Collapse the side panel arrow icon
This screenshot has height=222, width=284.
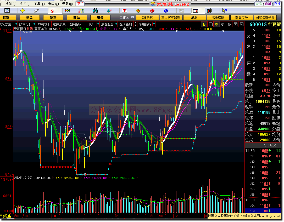coord(242,24)
